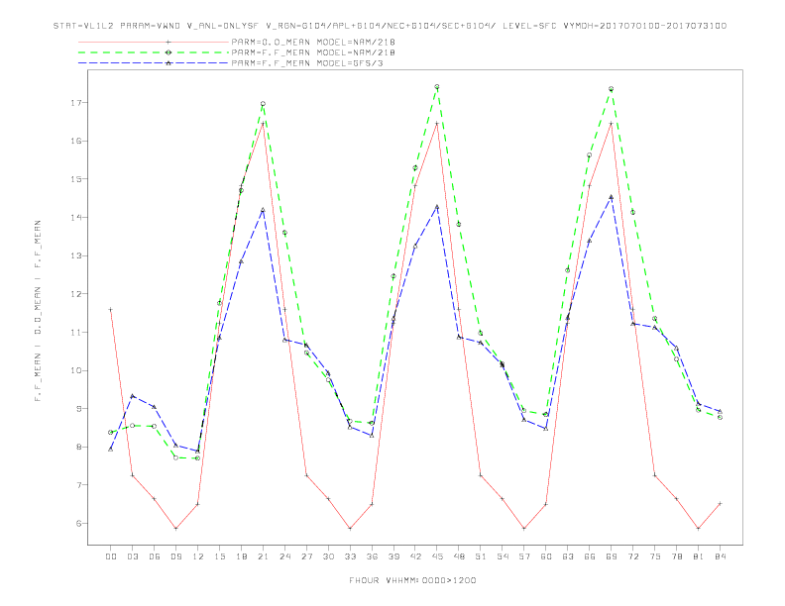Click x-axis tick label 12

click(198, 556)
